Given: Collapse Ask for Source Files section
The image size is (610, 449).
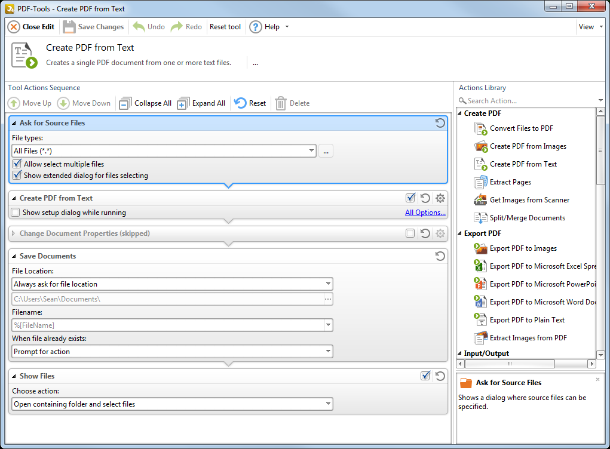Looking at the screenshot, I should pyautogui.click(x=14, y=123).
